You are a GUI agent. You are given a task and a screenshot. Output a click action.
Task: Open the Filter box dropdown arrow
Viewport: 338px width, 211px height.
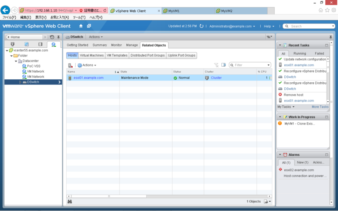(269, 65)
